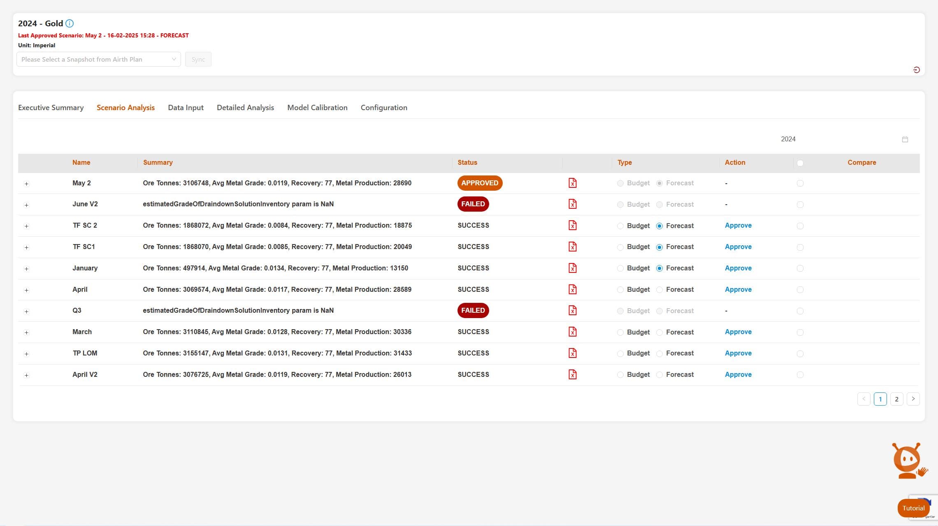
Task: Expand the TP LOM scenario row
Action: [26, 354]
